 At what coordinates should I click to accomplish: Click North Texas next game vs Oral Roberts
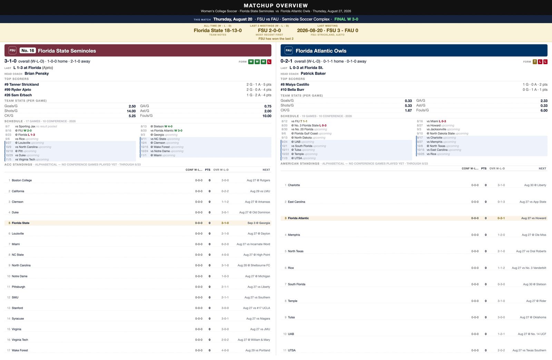(531, 251)
